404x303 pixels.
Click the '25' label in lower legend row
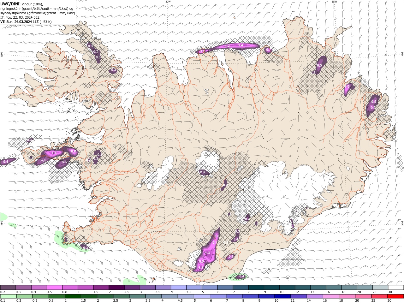pyautogui.click(x=373, y=301)
